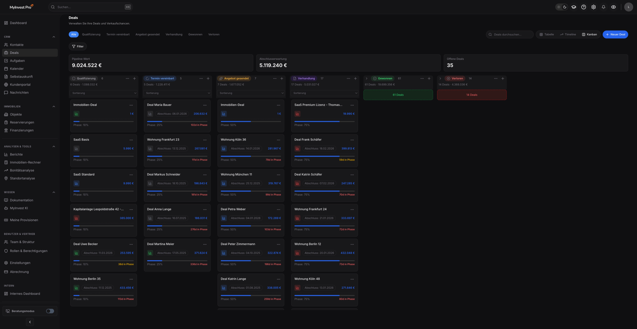Open the help icon in the top bar
The height and width of the screenshot is (329, 637).
[583, 7]
